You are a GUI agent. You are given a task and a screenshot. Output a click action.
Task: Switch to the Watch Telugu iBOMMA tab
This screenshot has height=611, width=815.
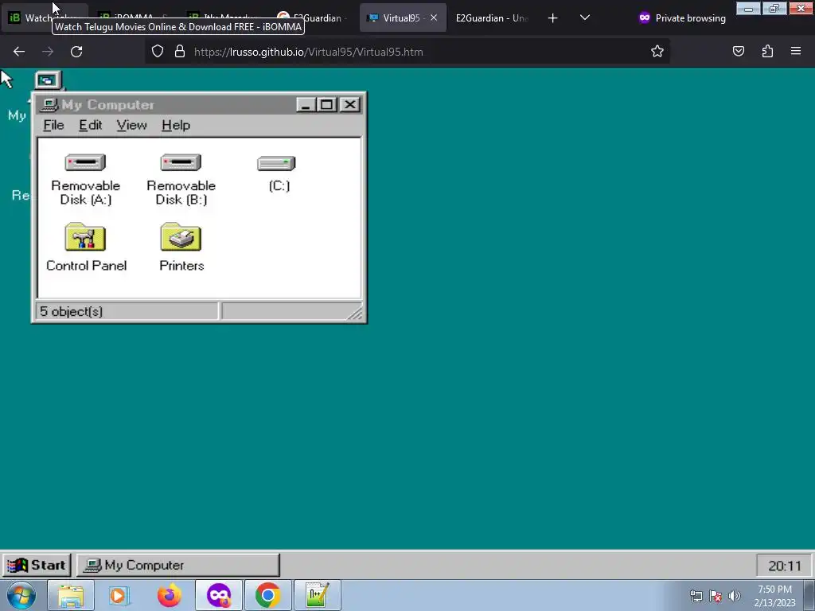(45, 18)
